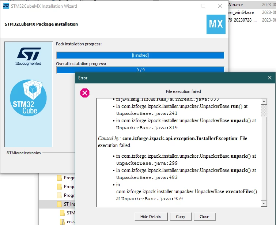This screenshot has width=276, height=225.
Task: Copy the error stack trace
Action: (x=181, y=217)
